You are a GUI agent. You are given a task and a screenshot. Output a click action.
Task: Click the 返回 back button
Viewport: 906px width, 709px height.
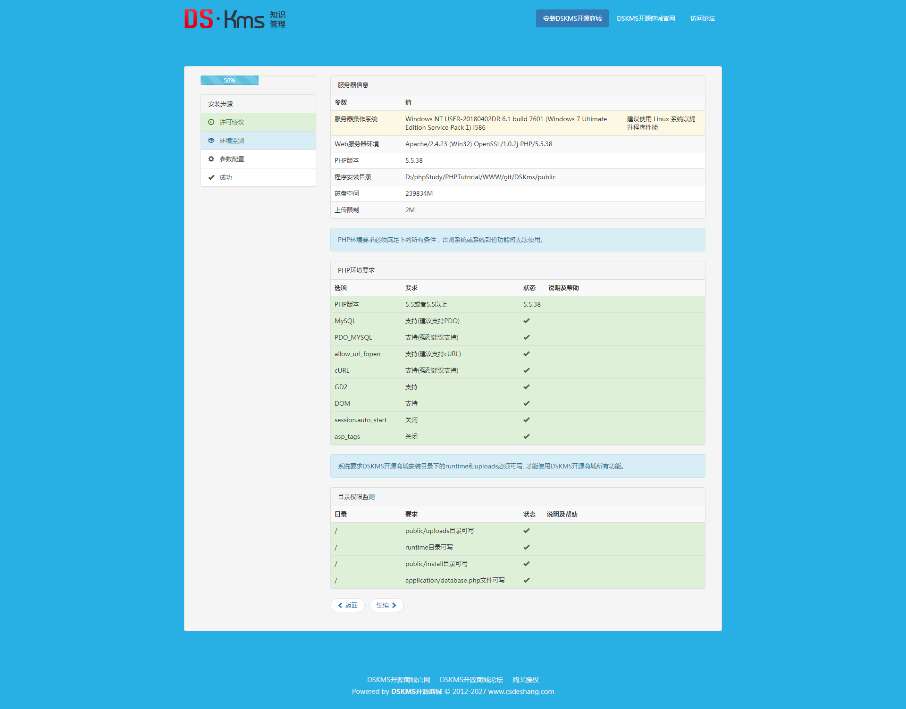[x=347, y=605]
